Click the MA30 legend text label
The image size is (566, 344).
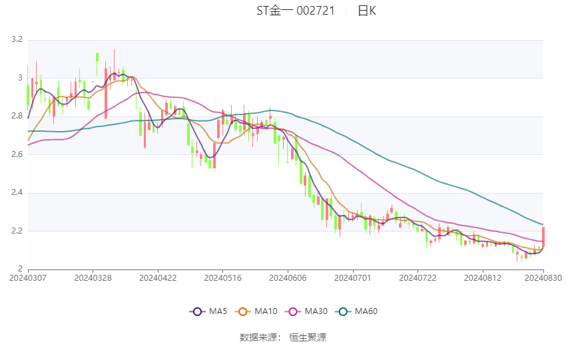coord(316,311)
